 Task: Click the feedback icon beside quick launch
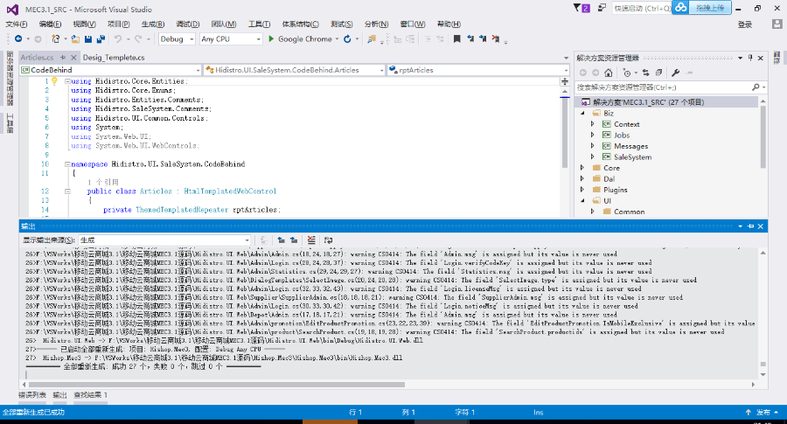pos(602,8)
